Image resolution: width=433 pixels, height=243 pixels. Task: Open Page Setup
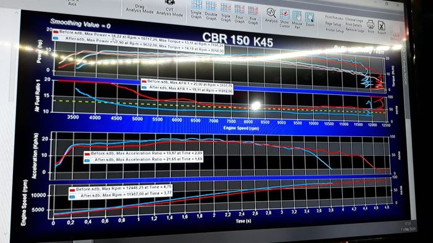click(333, 24)
